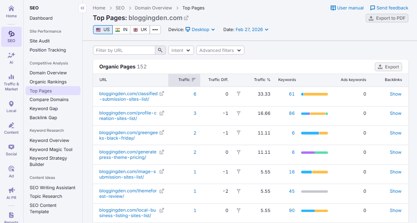The width and height of the screenshot is (417, 223).
Task: Open the AI PR section icon
Action: point(11,194)
